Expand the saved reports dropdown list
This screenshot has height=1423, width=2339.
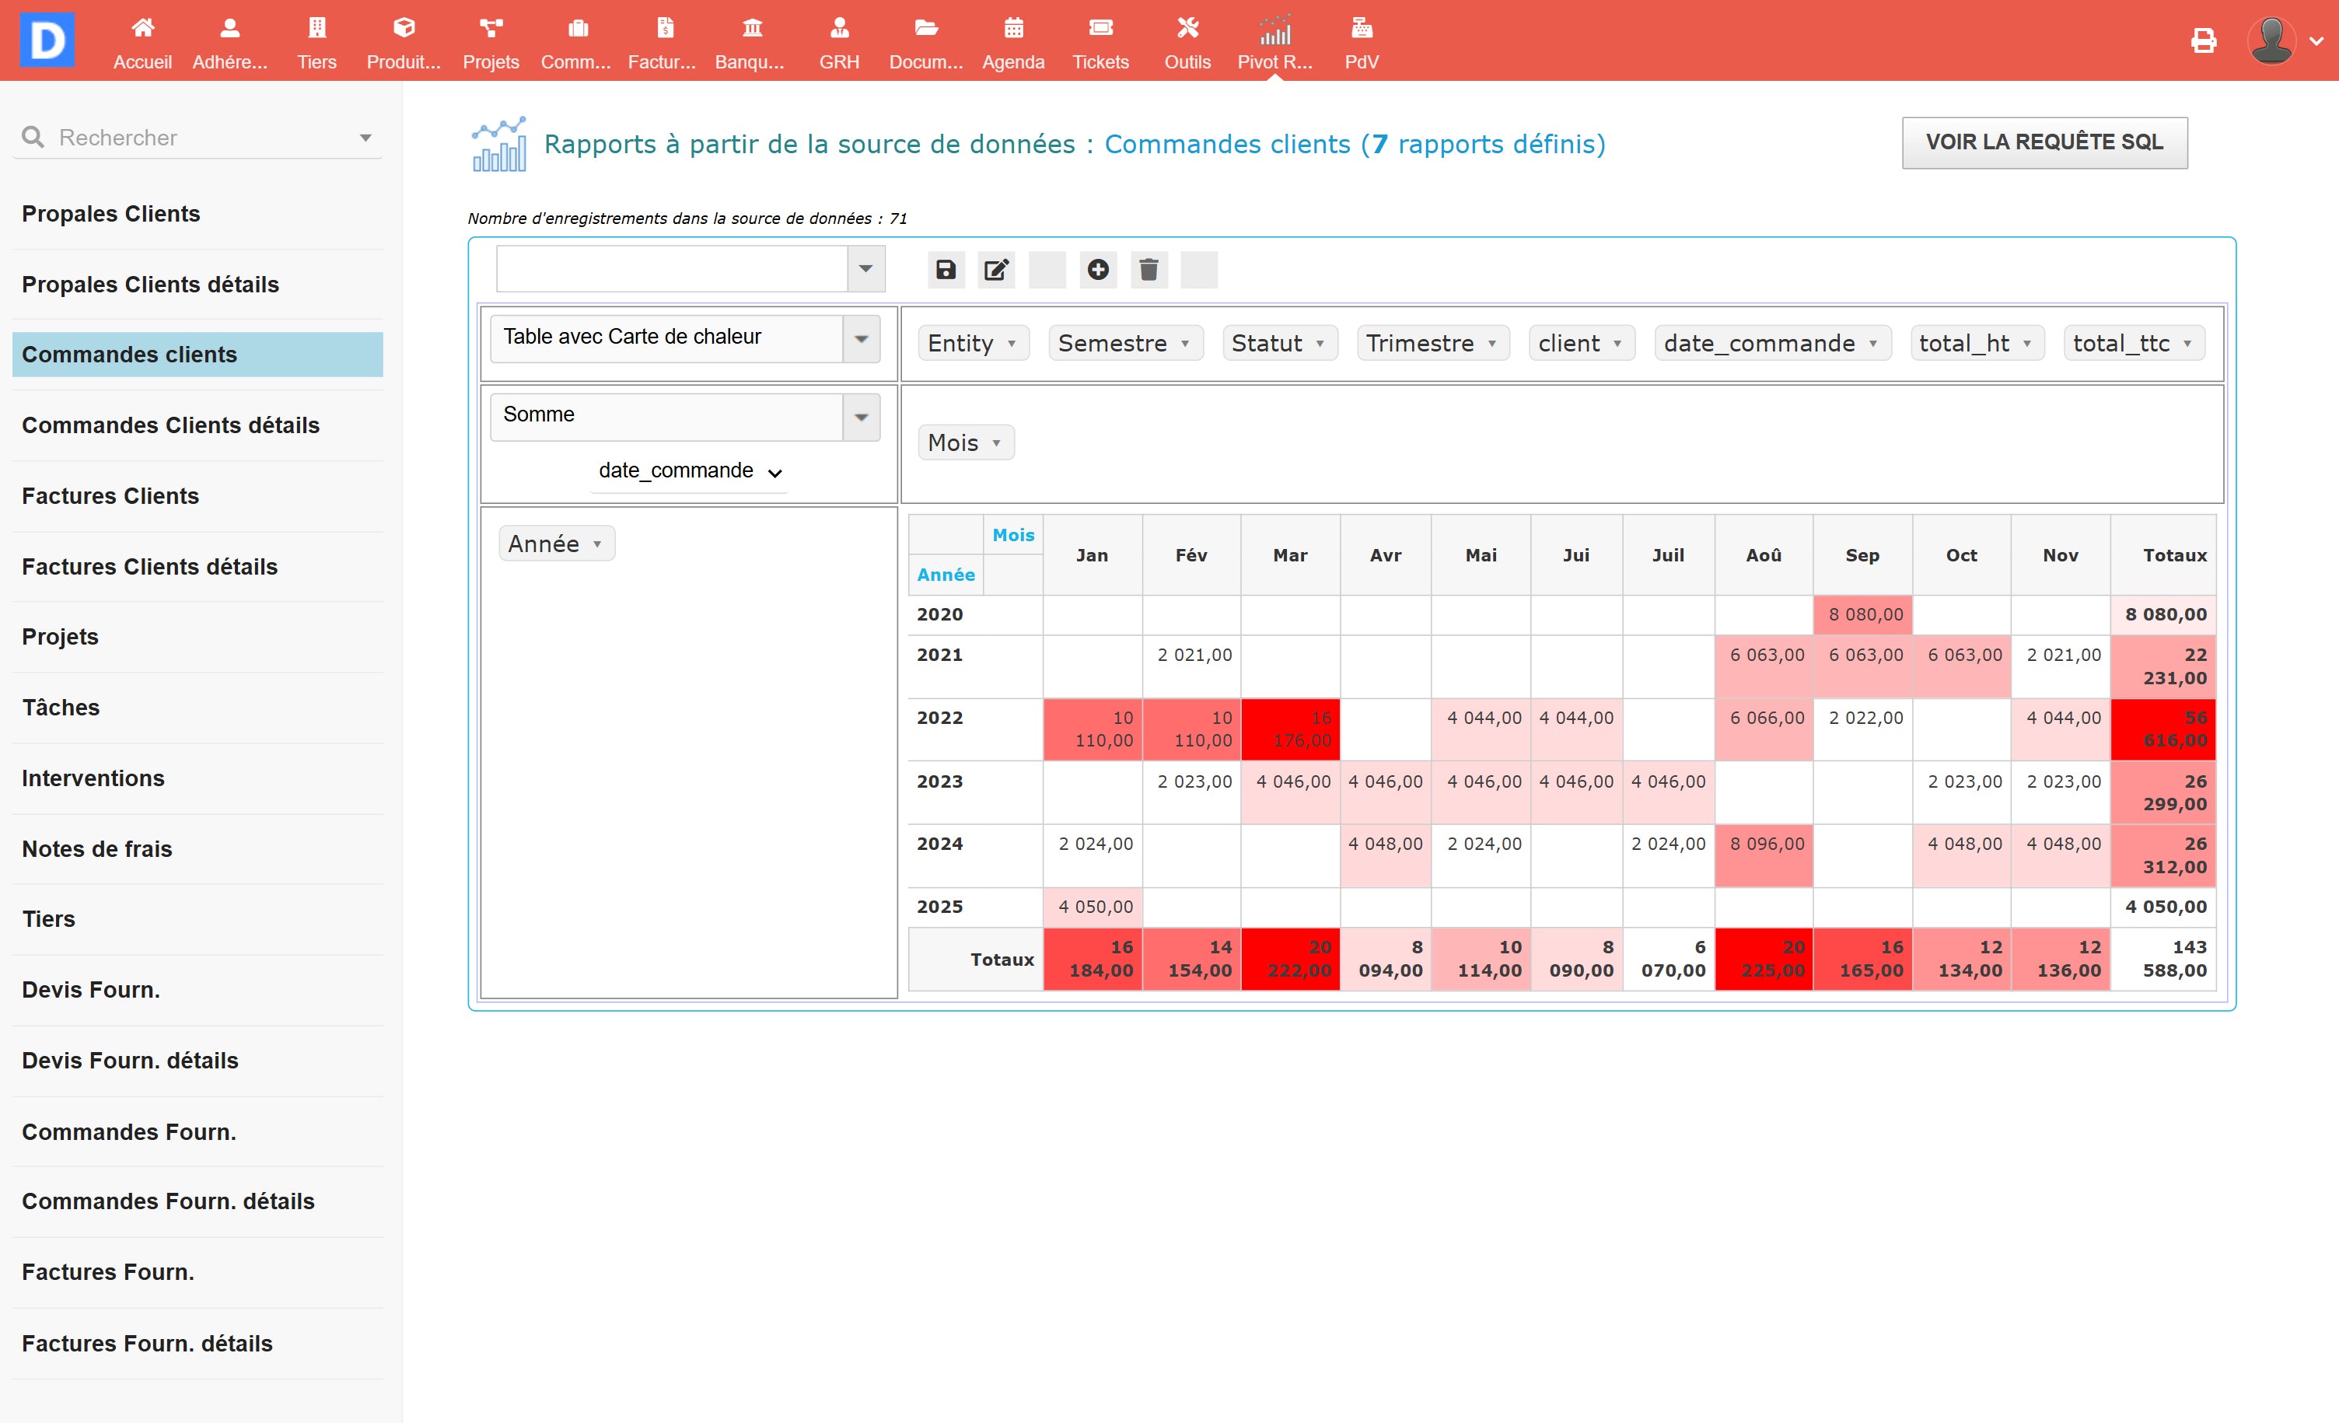865,268
